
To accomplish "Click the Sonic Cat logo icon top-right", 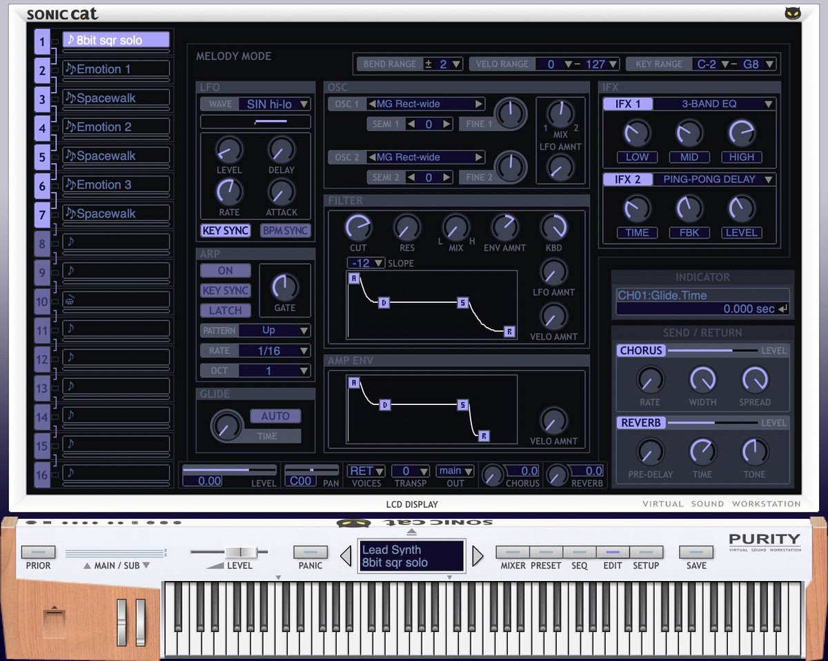I will [x=793, y=13].
